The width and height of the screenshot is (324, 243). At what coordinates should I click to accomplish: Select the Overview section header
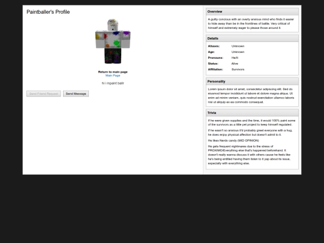coord(252,11)
